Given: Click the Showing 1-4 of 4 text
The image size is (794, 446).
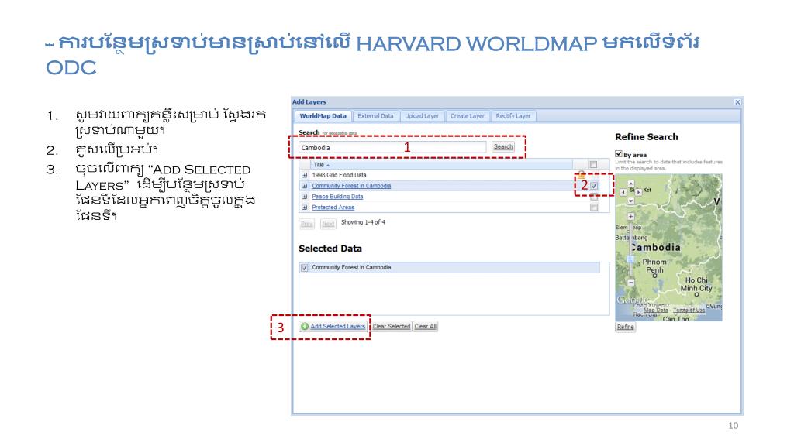Looking at the screenshot, I should (x=363, y=222).
